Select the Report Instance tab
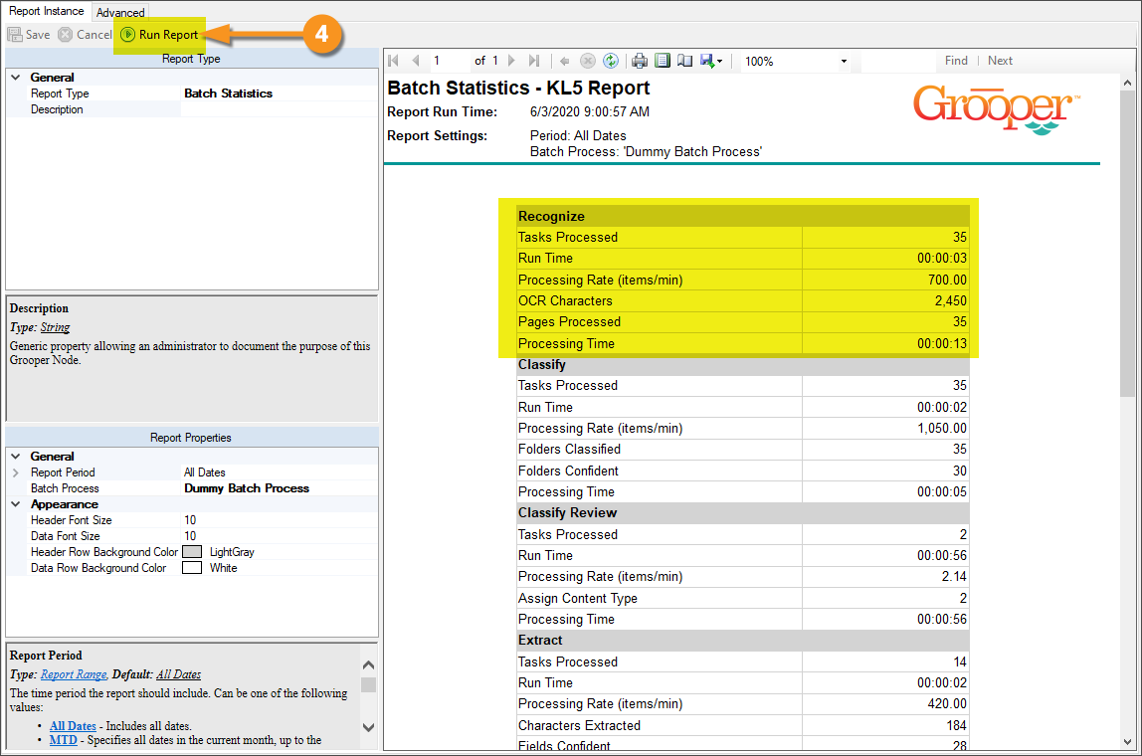 [47, 12]
